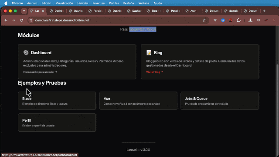Open the Visualización menu
Image resolution: width=279 pixels, height=157 pixels.
point(64,3)
